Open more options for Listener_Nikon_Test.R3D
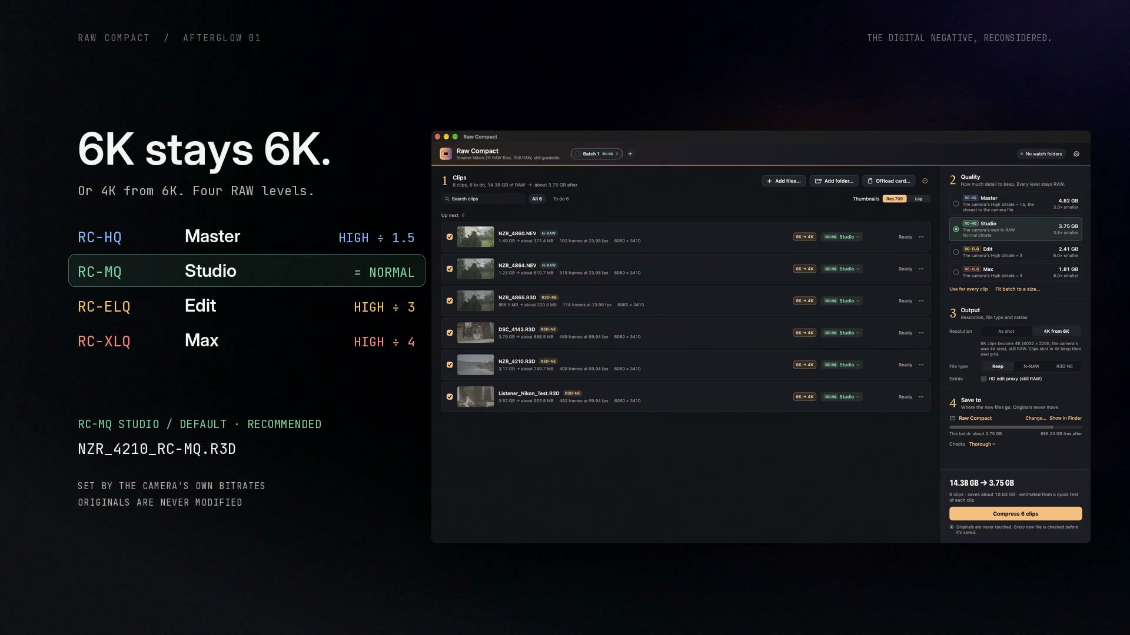This screenshot has width=1130, height=635. coord(921,397)
